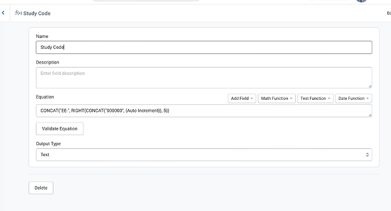
Task: Open the Output Type Text selector
Action: 204,155
